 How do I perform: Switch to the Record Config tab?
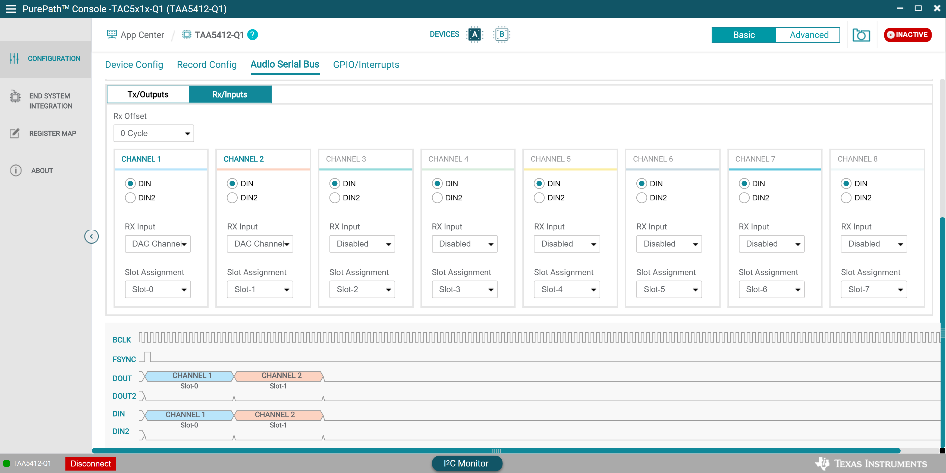pos(207,65)
